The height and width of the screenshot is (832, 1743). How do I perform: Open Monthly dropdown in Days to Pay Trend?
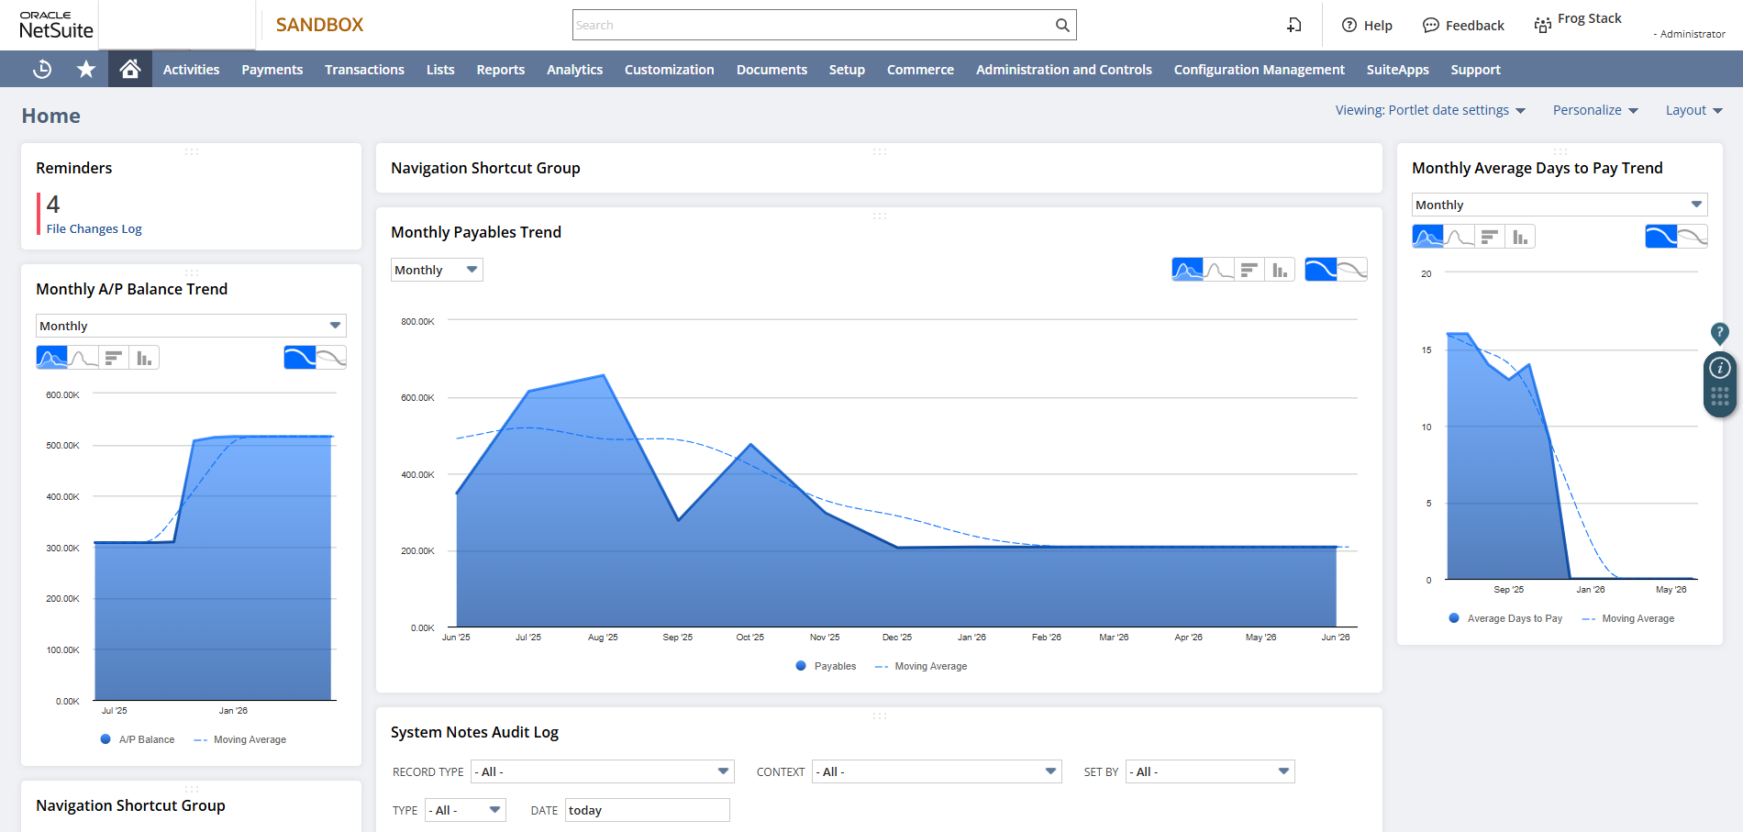1560,205
